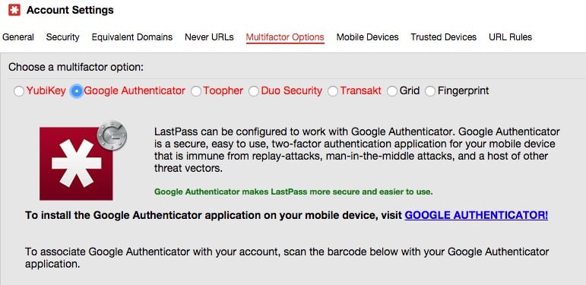Open the Trusted Devices tab
Screen dimensions: 586x285
click(x=443, y=37)
